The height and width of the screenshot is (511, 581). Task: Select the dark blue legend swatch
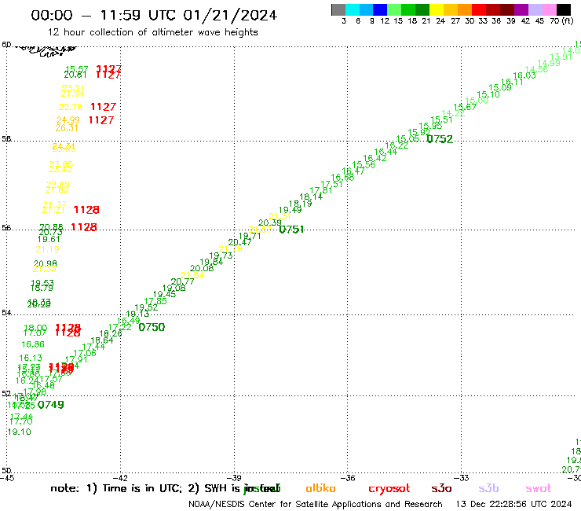(380, 9)
